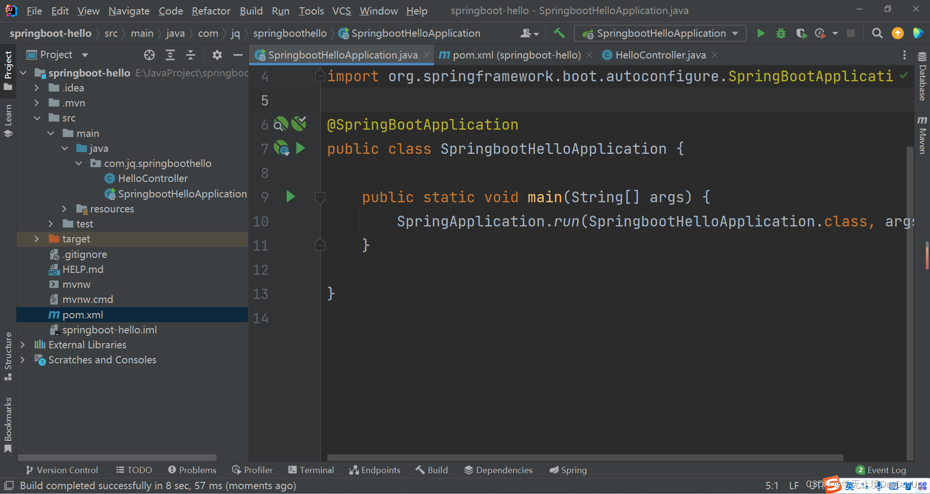Click the run gutter icon on line 9

coord(291,196)
